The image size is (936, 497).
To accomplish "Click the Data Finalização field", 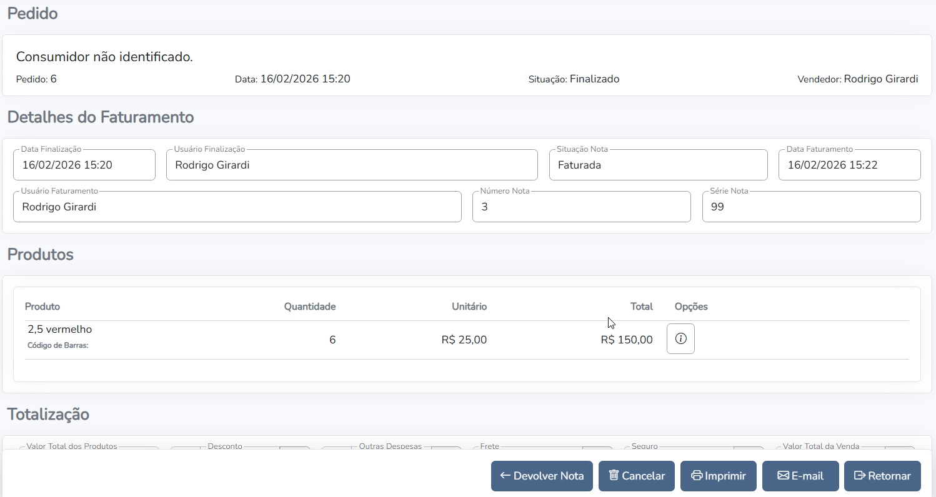I will tap(84, 165).
